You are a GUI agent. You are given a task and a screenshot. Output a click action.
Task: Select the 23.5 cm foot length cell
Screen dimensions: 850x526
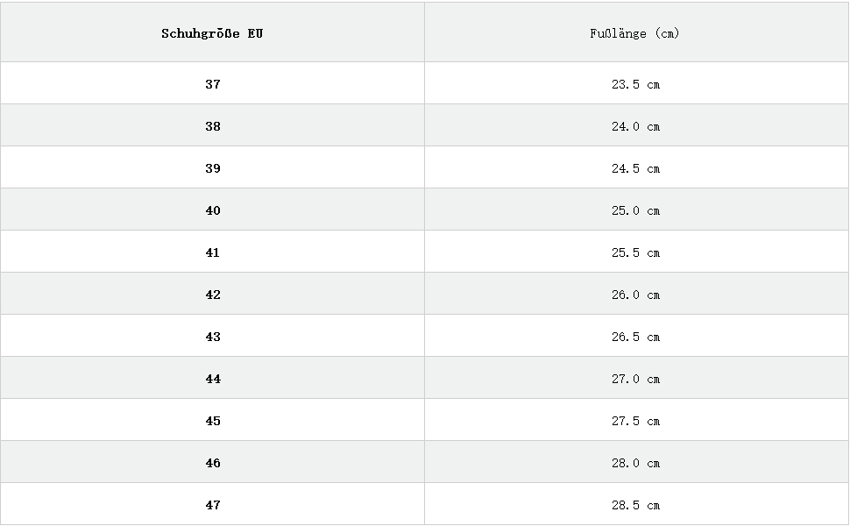tap(635, 84)
